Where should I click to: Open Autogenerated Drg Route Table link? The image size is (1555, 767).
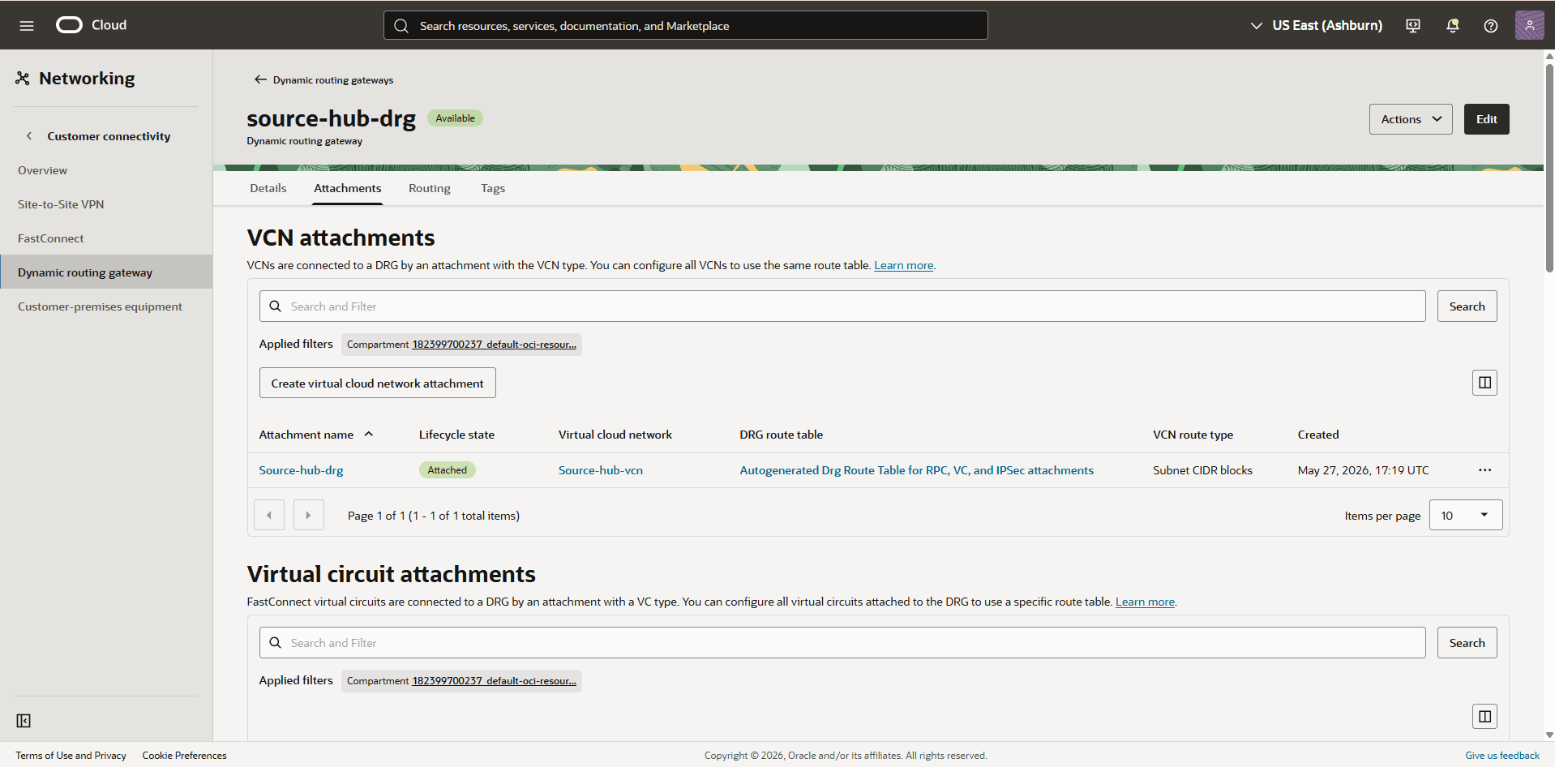[916, 470]
